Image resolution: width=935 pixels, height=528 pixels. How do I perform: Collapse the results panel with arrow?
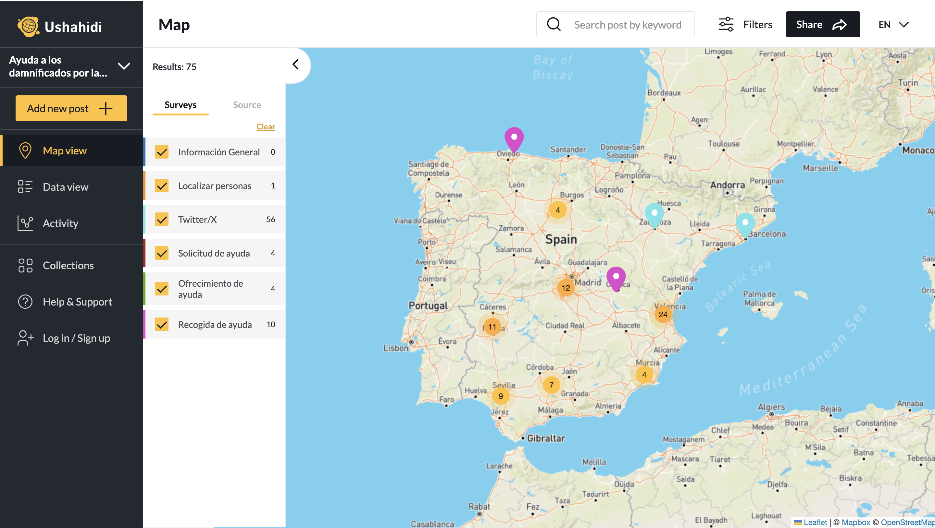click(x=295, y=65)
